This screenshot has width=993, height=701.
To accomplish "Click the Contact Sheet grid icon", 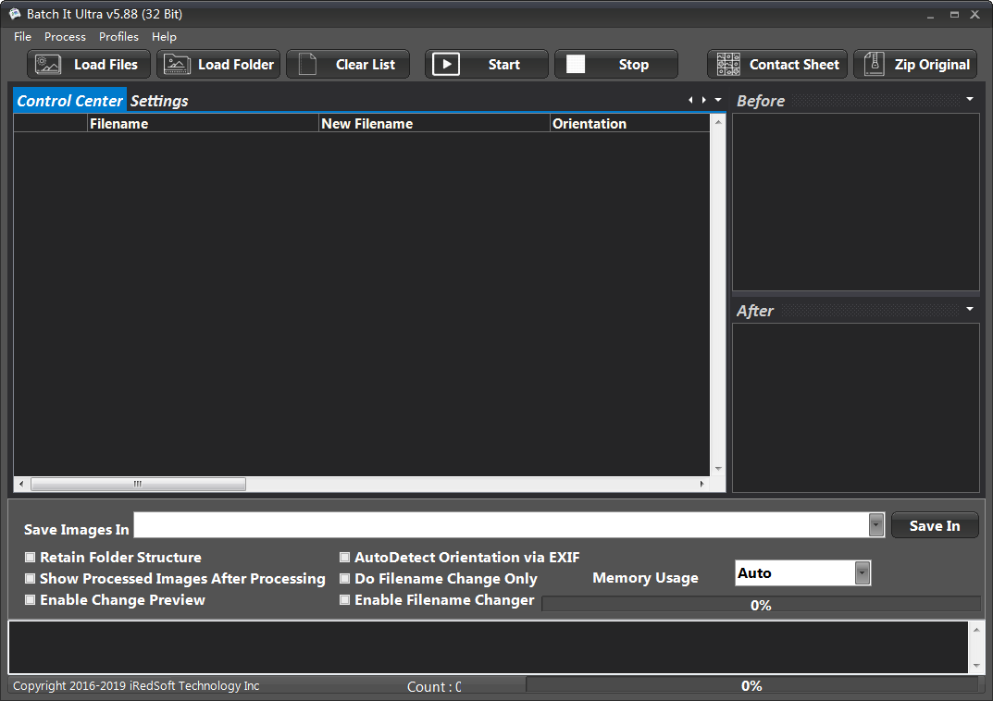I will (728, 65).
